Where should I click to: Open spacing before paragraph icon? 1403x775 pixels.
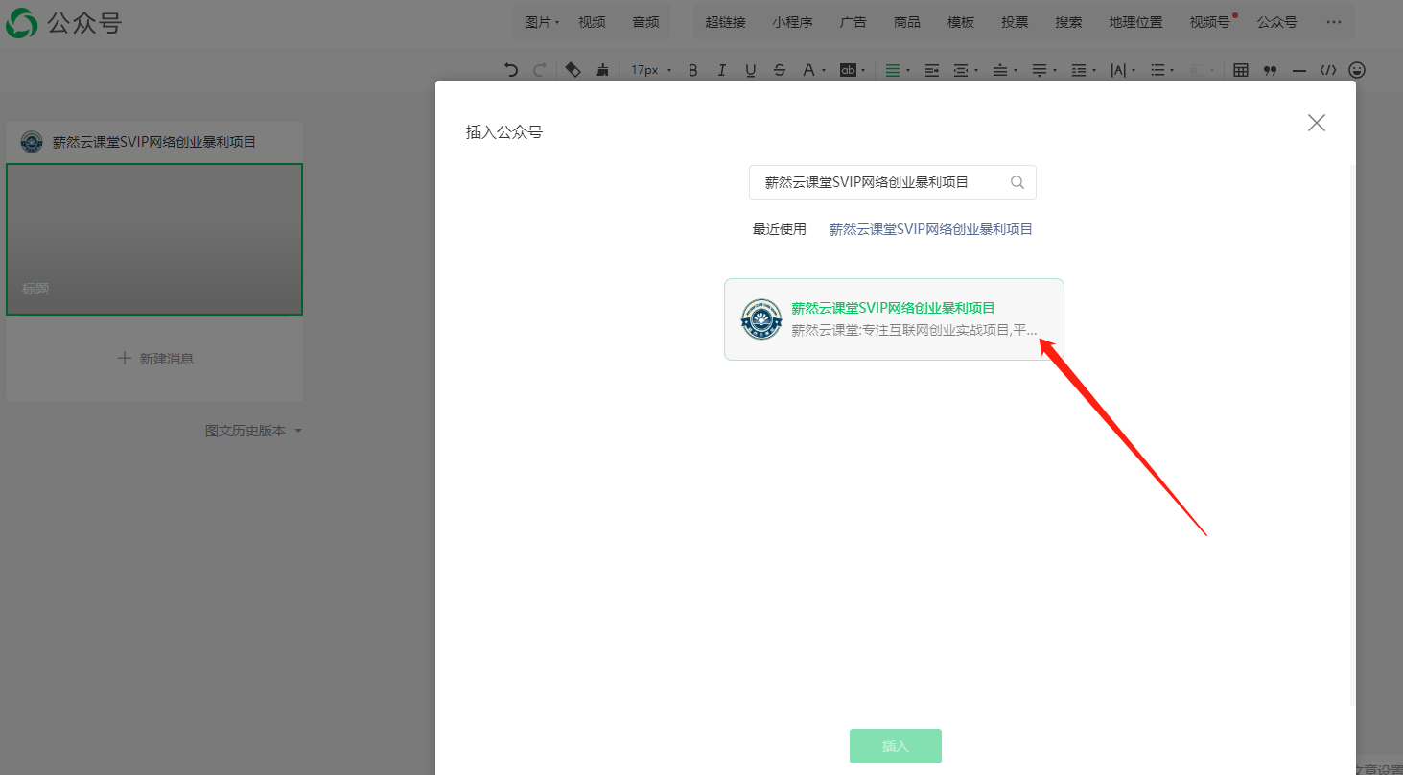click(1004, 70)
